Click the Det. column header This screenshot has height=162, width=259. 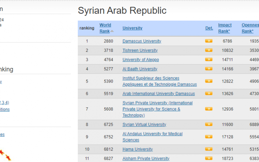click(209, 28)
